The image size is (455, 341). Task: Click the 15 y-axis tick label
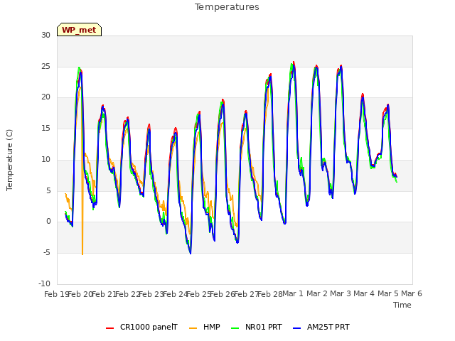click(x=45, y=129)
